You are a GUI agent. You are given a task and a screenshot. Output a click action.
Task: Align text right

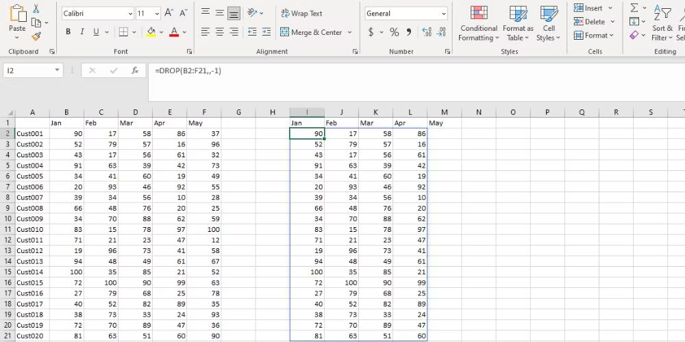point(234,32)
